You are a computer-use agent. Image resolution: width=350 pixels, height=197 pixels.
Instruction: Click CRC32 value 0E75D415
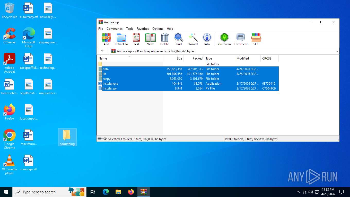tap(269, 84)
